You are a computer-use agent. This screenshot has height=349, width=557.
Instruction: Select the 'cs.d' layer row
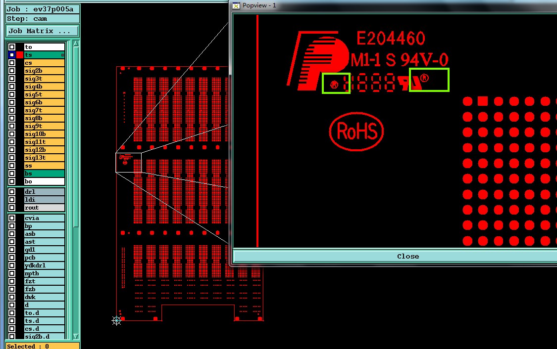point(45,329)
